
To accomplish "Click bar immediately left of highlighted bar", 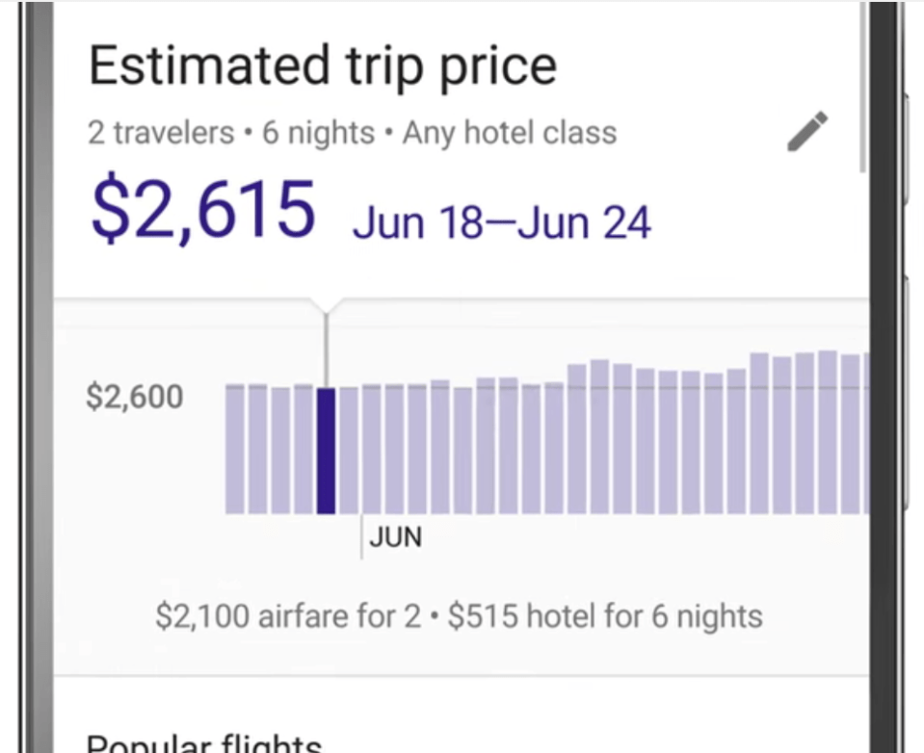I will pyautogui.click(x=303, y=449).
